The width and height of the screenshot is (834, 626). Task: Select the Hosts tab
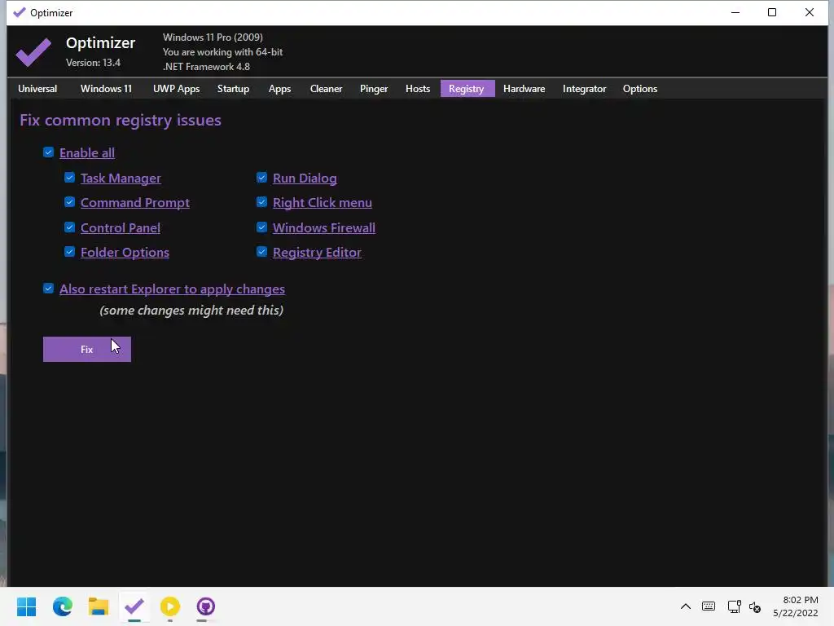click(418, 89)
